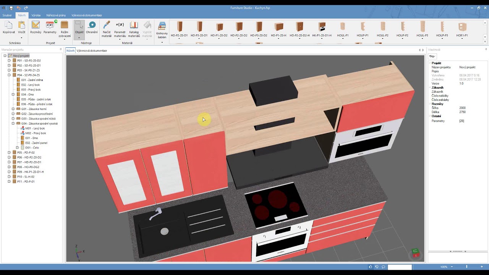
Task: Adjust the zoom slider in status bar
Action: (x=466, y=267)
